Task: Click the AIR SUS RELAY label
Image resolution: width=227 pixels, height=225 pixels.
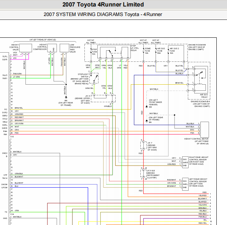Action: tap(204, 96)
